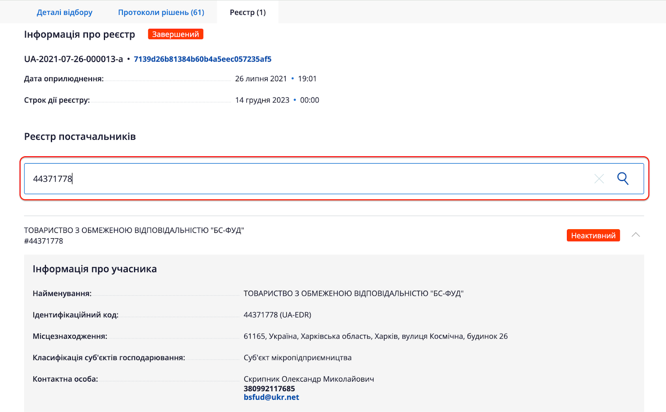Click the Інформація про учасника heading
666x412 pixels.
coord(95,269)
